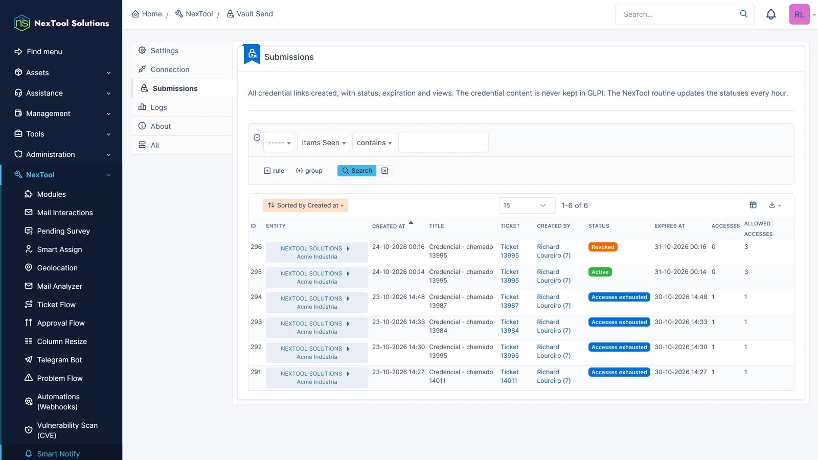
Task: Add a search group
Action: point(309,171)
